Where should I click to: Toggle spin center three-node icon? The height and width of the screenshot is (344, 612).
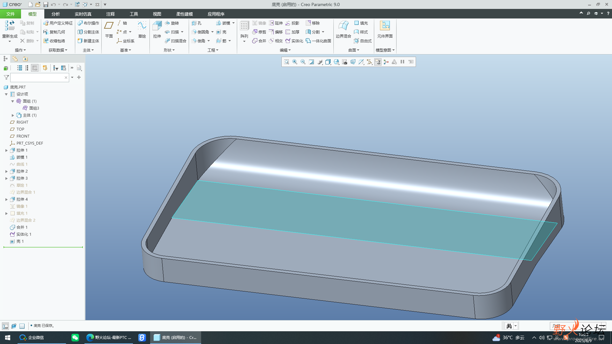(x=386, y=62)
